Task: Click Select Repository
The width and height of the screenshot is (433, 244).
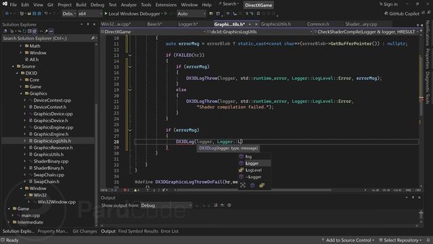Action: (401, 240)
